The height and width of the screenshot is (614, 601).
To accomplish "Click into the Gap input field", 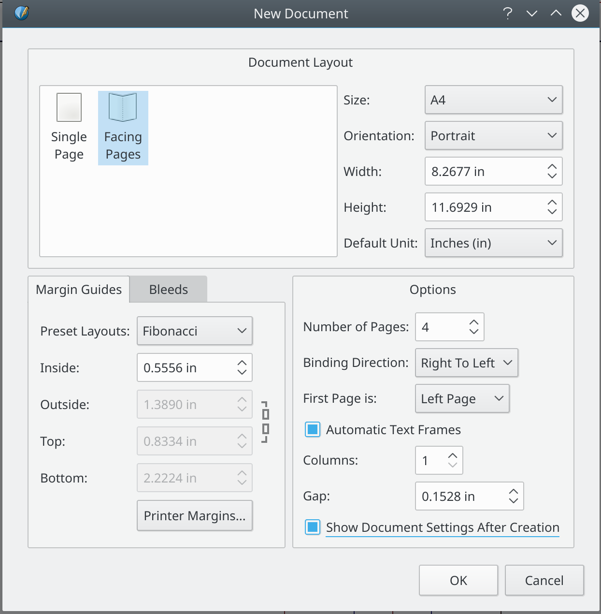I will [x=460, y=497].
